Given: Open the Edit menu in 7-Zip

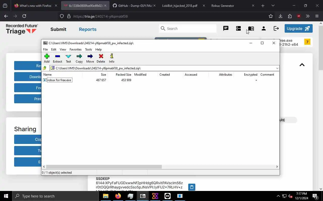Looking at the screenshot, I should pos(54,49).
